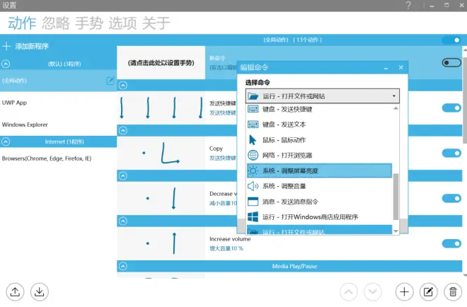Choose 运行 - 打开Windows商店应用程序 command
This screenshot has width=467, height=307.
tap(320, 216)
